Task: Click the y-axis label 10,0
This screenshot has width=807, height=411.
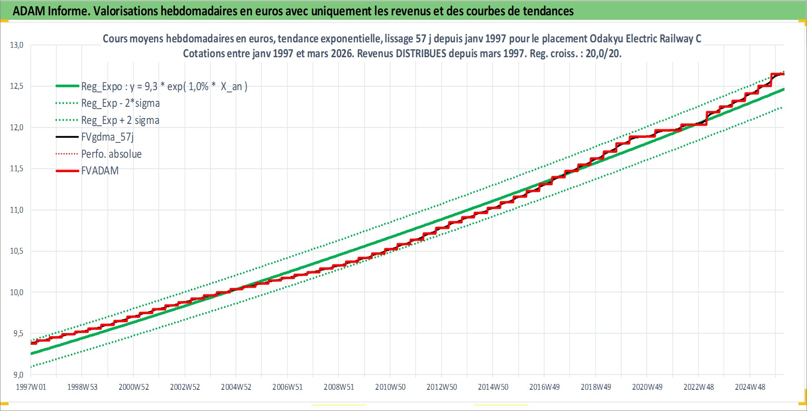Action: click(17, 292)
